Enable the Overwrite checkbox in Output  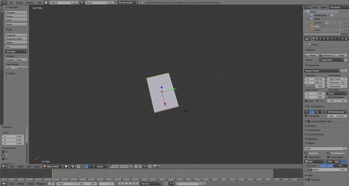306,153
